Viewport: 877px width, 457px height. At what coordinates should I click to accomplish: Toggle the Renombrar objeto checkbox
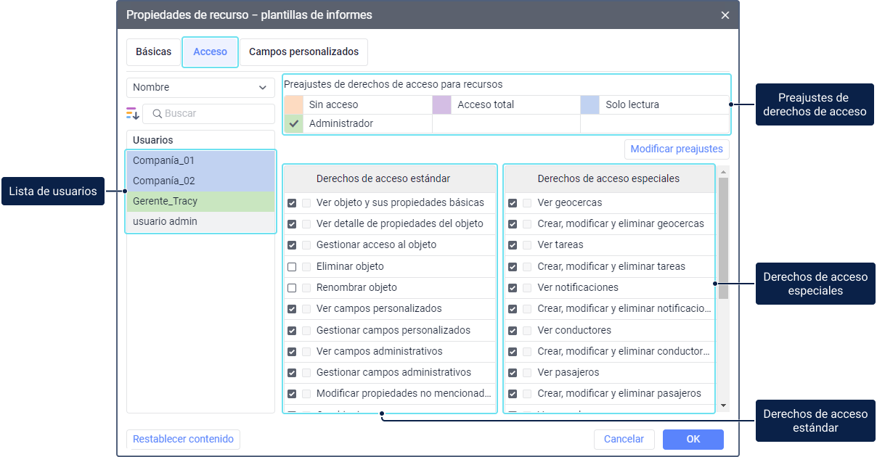tap(292, 287)
